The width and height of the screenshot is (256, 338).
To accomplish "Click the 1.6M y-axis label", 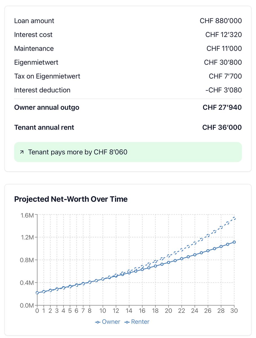I will coord(27,216).
